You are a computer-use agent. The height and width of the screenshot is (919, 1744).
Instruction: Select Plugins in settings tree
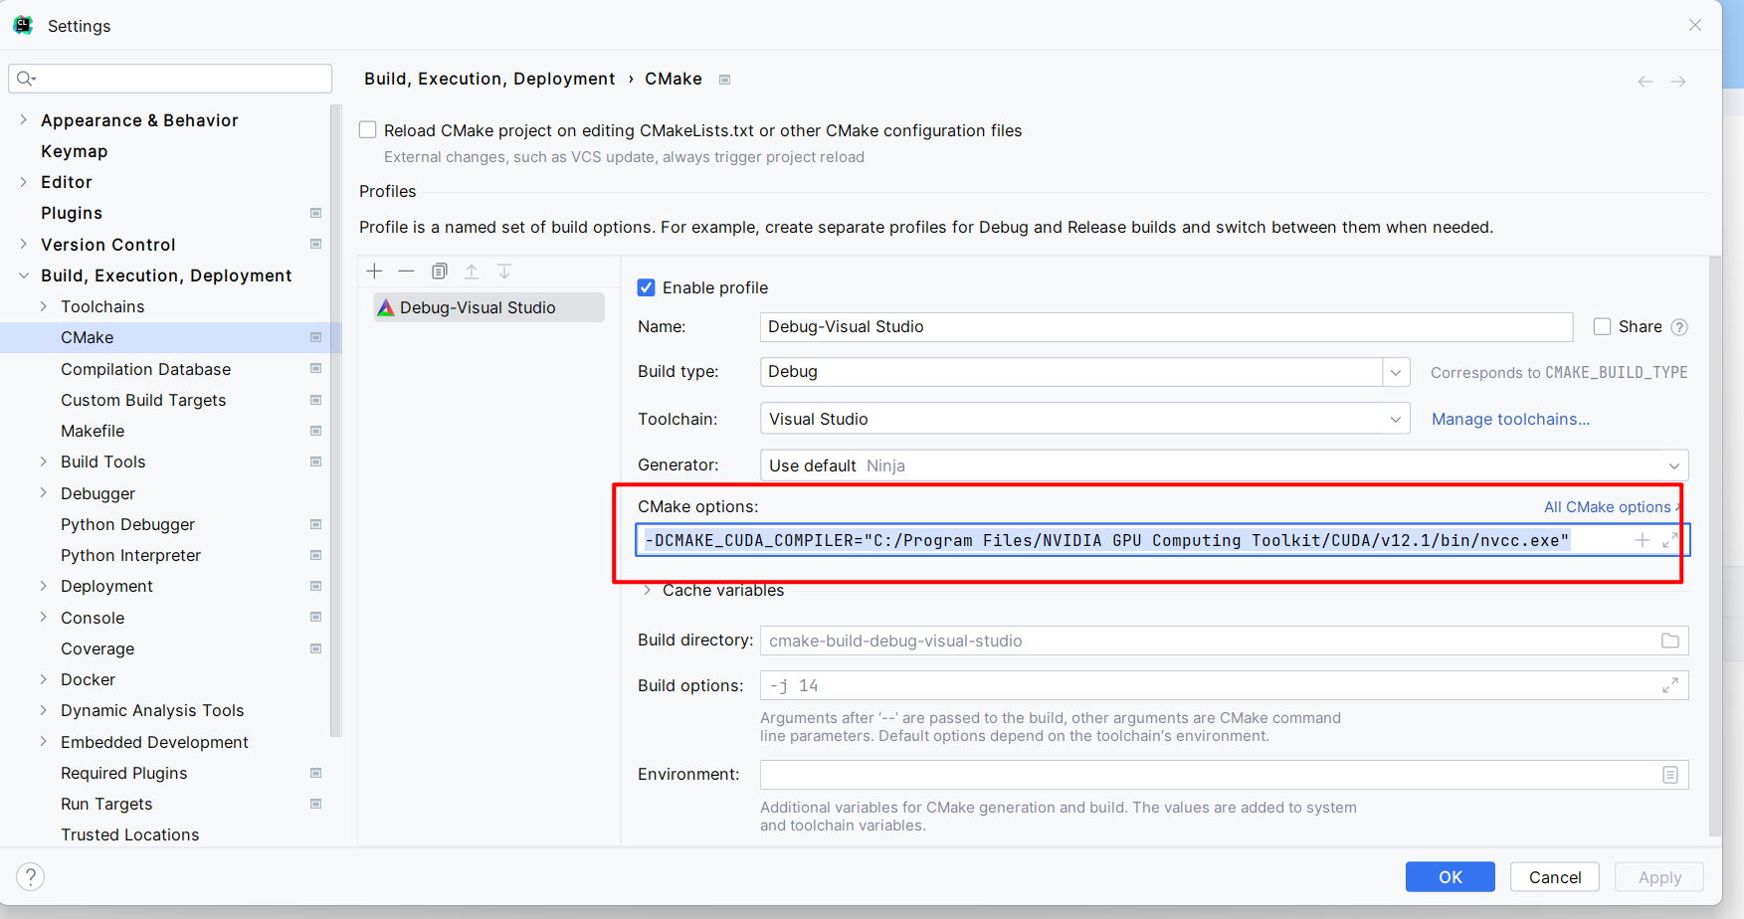pos(72,213)
